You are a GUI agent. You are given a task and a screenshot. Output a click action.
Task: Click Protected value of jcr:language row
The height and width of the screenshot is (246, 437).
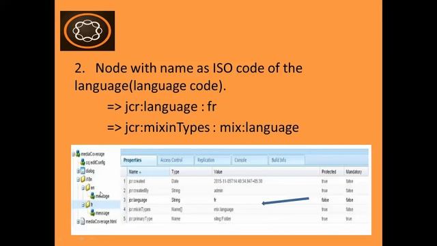click(325, 200)
